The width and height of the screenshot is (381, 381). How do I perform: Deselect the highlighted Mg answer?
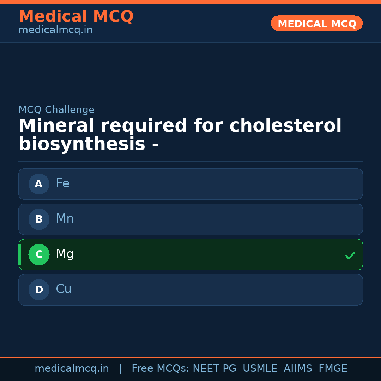190,254
